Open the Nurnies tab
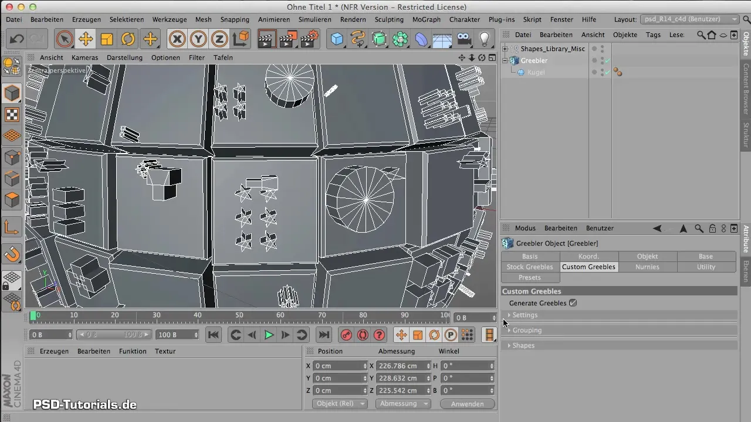Viewport: 751px width, 422px height. (647, 267)
